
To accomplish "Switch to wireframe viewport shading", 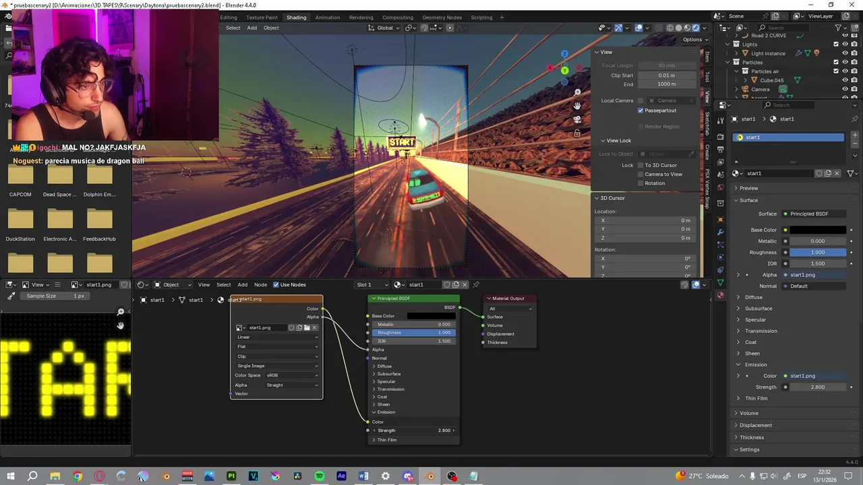I will pyautogui.click(x=669, y=28).
